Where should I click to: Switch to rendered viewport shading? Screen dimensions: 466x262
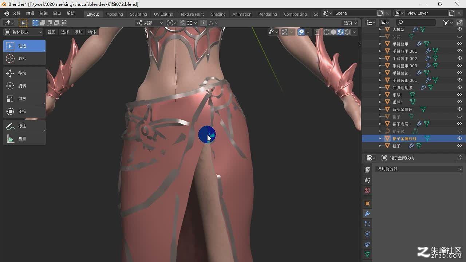347,32
